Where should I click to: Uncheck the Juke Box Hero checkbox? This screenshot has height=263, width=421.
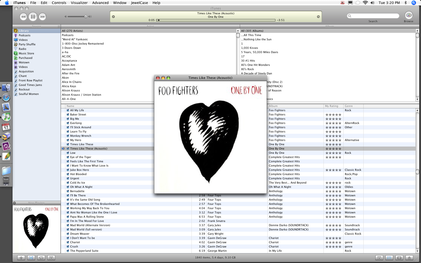tap(68, 170)
